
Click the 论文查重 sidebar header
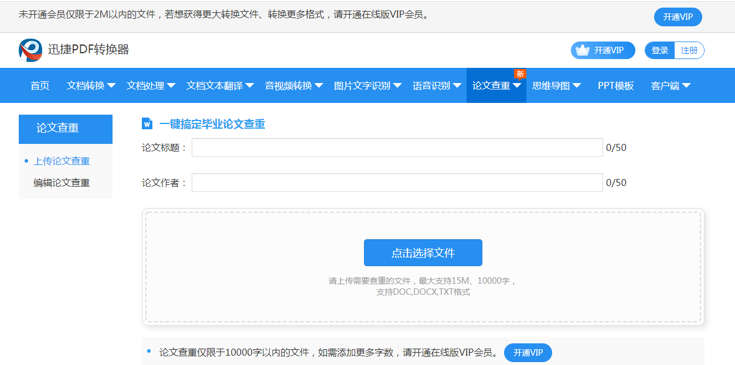(x=66, y=129)
